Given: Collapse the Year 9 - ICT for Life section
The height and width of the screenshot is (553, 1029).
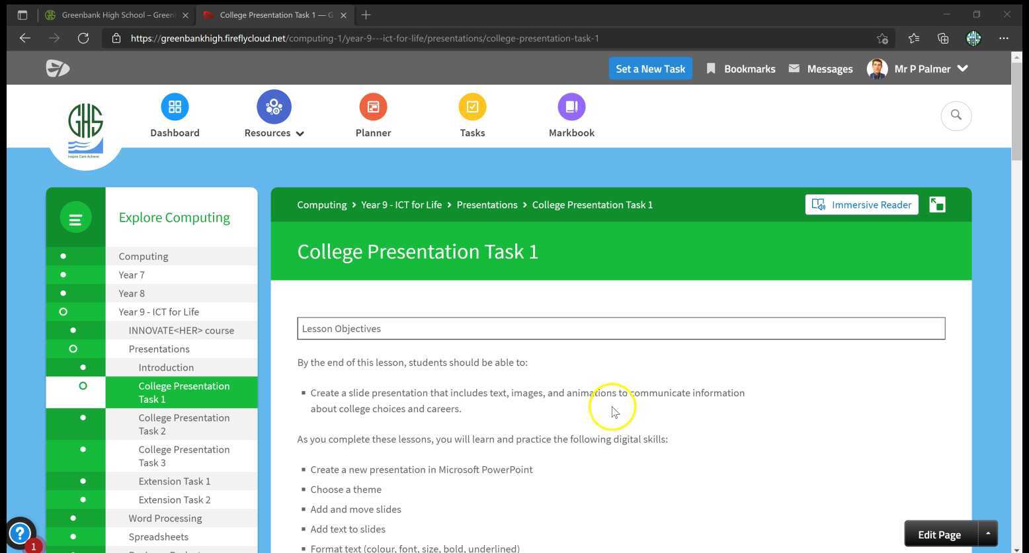Looking at the screenshot, I should pyautogui.click(x=63, y=312).
